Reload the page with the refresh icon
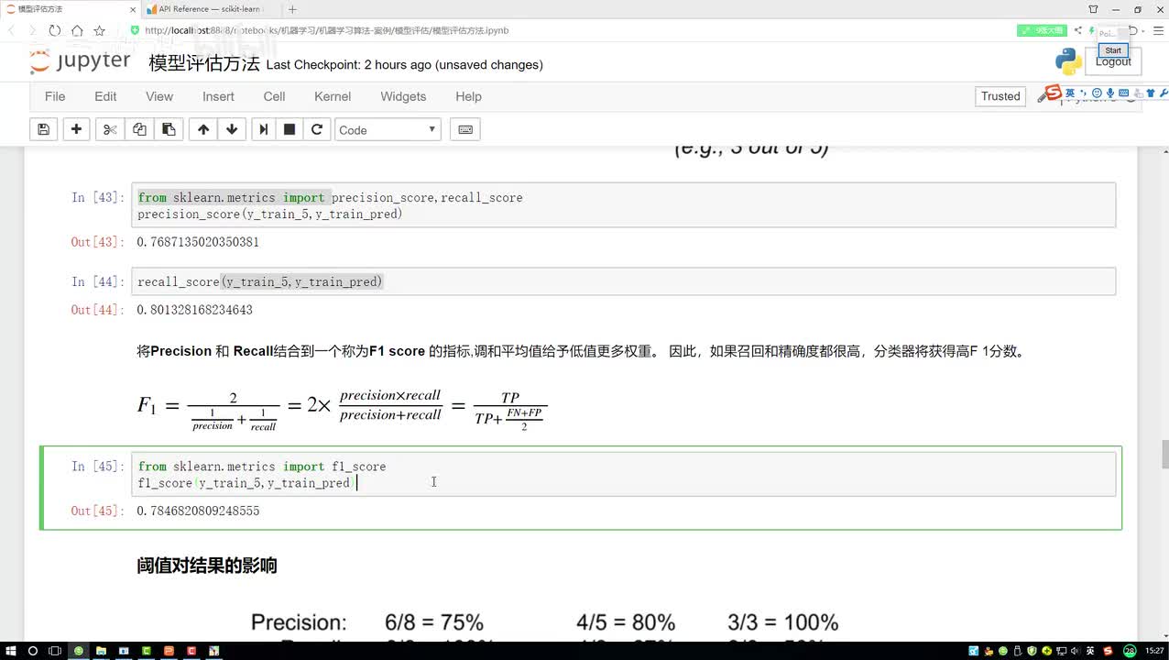1169x660 pixels. (55, 30)
